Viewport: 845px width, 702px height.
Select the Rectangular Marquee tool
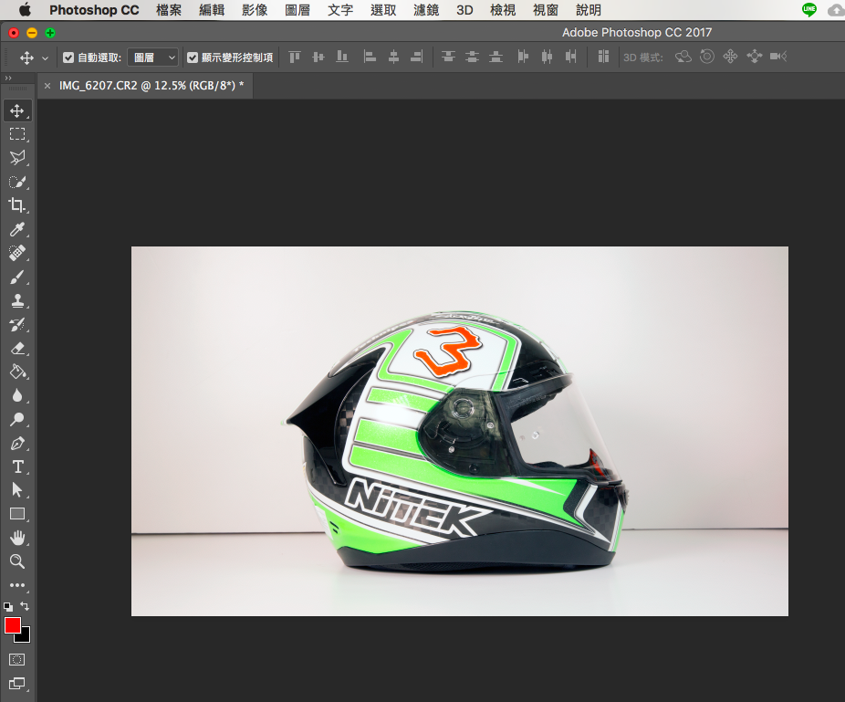click(x=17, y=133)
